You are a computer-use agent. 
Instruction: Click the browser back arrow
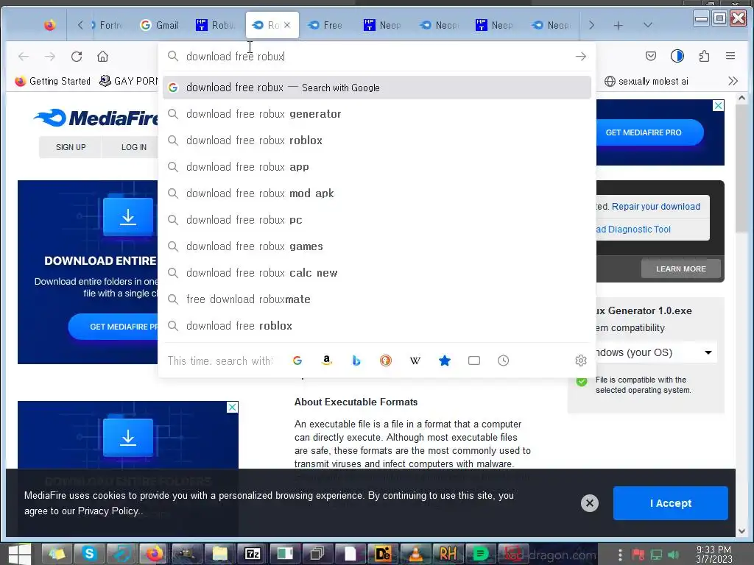pos(24,56)
